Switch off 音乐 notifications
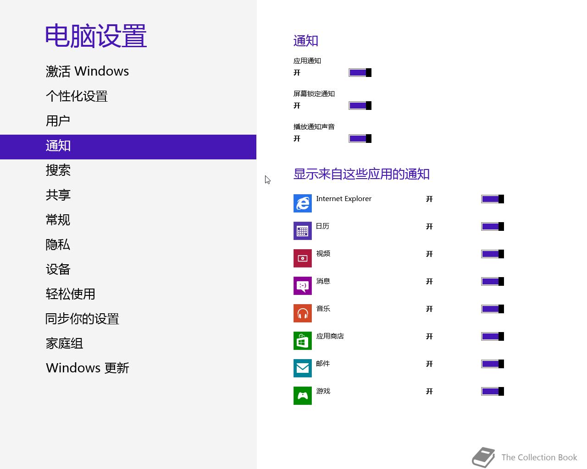 tap(493, 309)
